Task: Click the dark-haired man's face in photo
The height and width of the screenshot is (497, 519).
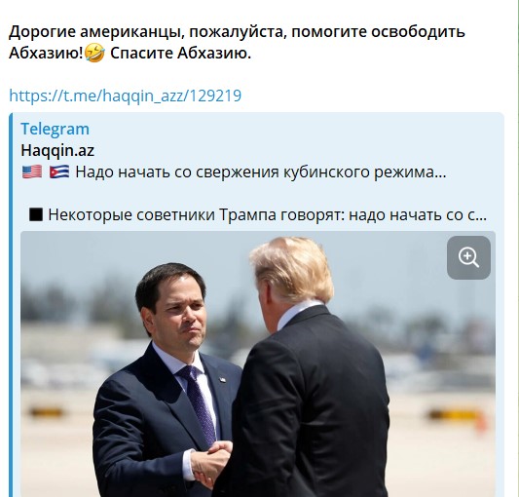Action: point(179,315)
